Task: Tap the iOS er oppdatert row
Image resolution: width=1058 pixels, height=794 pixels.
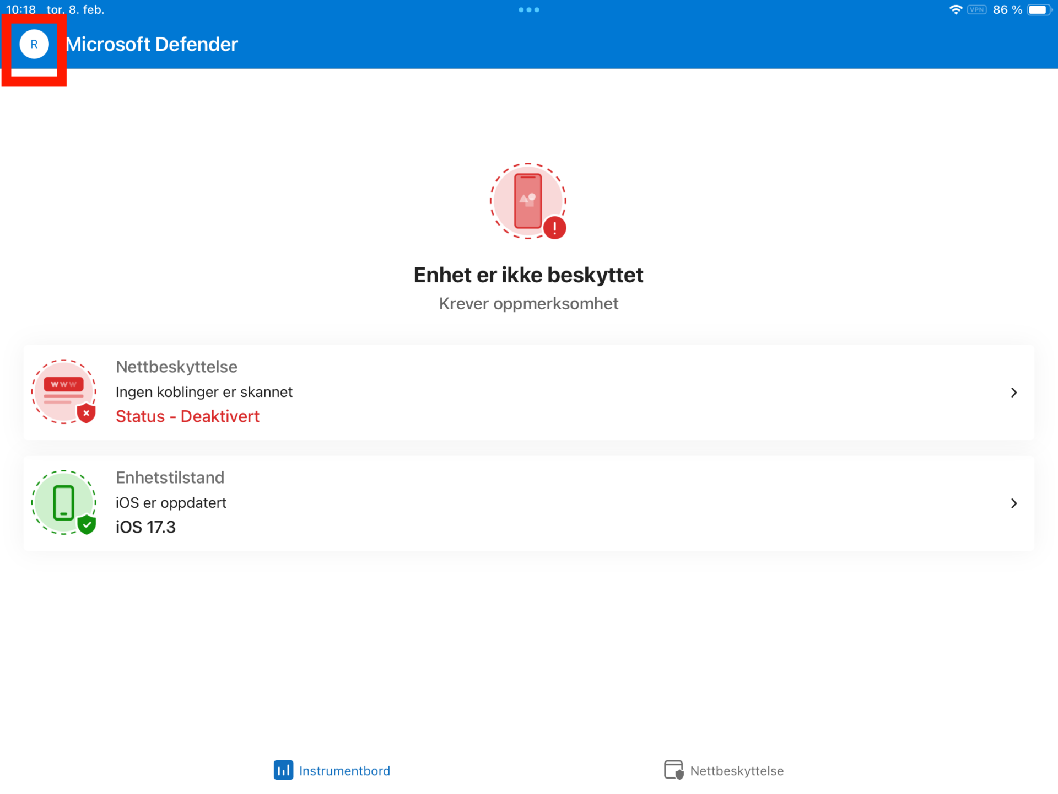Action: coord(171,503)
